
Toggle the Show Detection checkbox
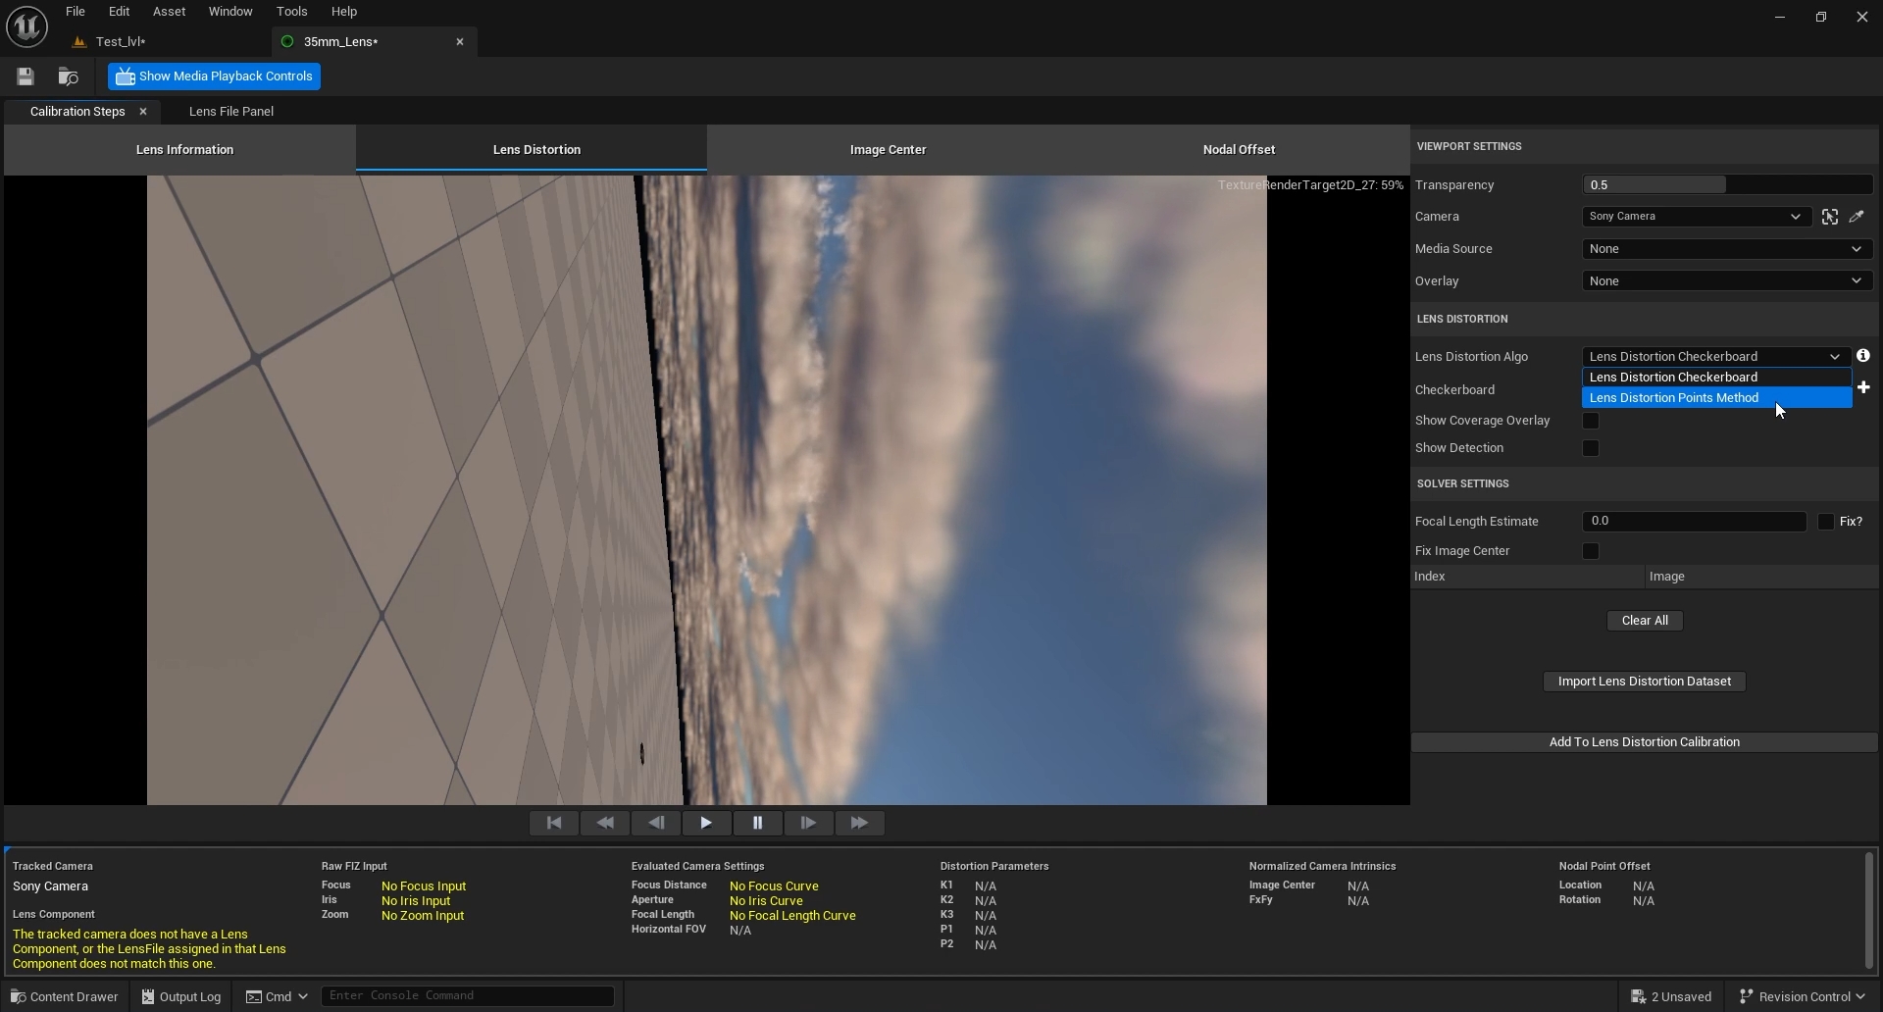coord(1591,448)
